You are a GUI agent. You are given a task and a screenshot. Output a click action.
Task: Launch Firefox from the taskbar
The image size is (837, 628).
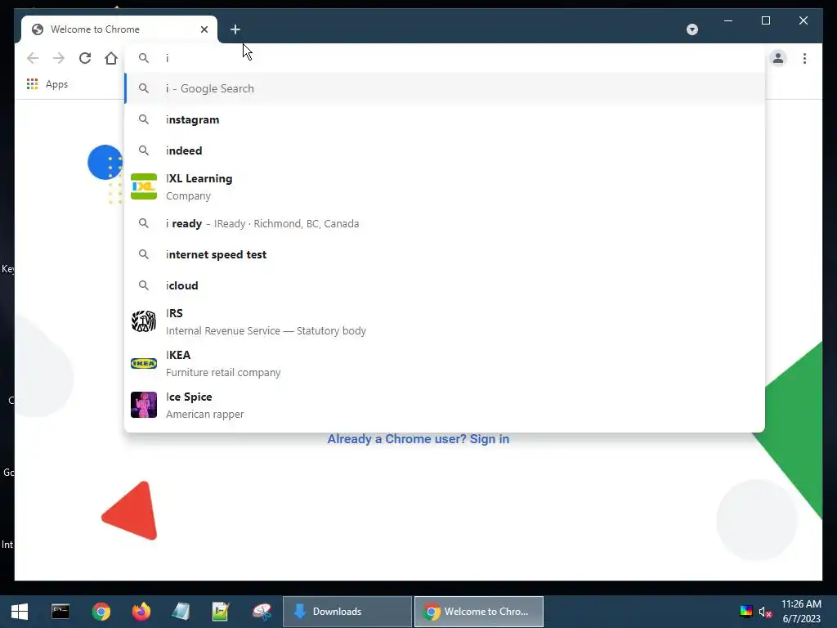(141, 612)
